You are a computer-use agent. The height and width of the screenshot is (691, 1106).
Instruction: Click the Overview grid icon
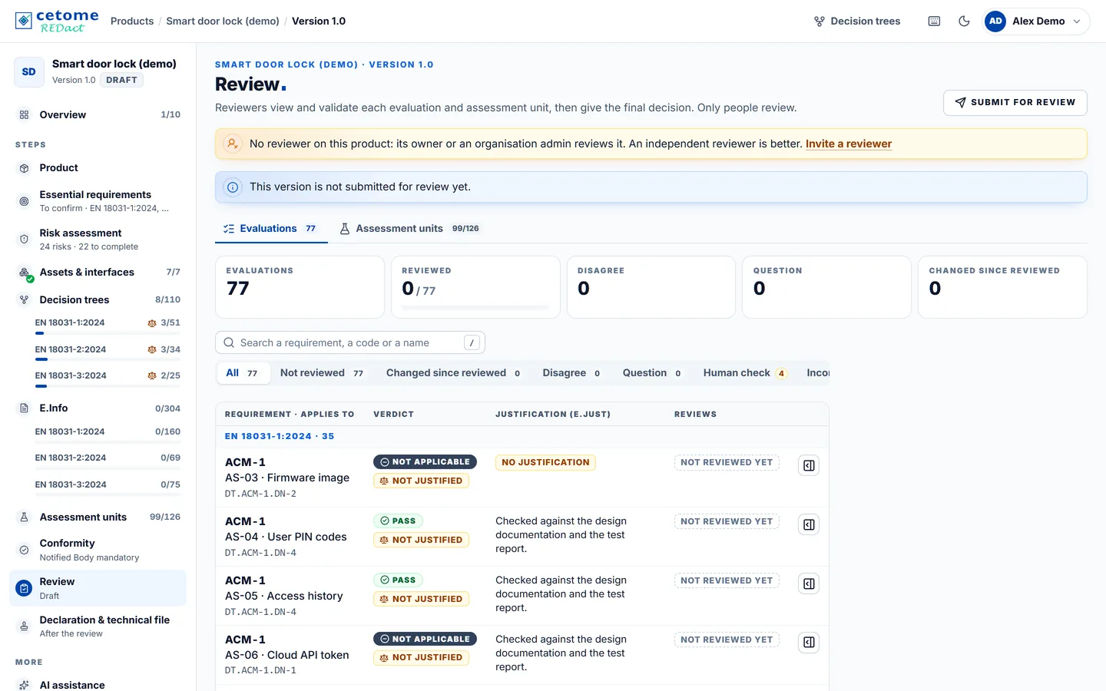click(24, 114)
